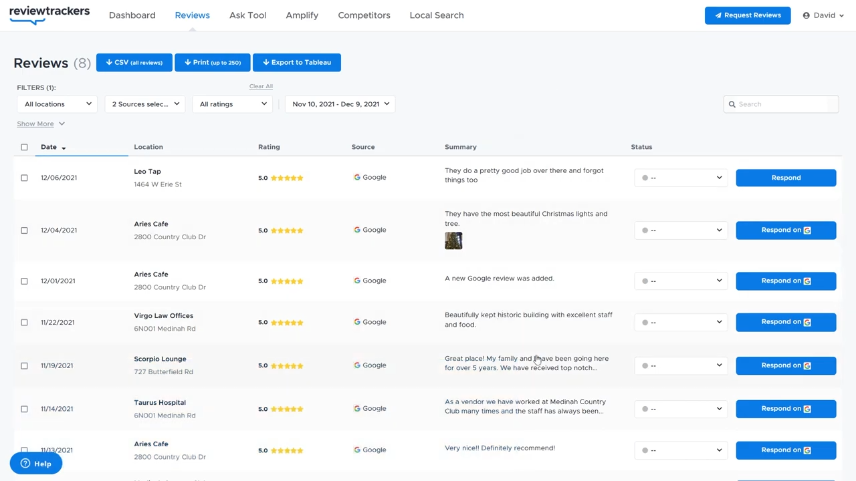Switch to the Competitors tab
The height and width of the screenshot is (481, 856).
(364, 15)
